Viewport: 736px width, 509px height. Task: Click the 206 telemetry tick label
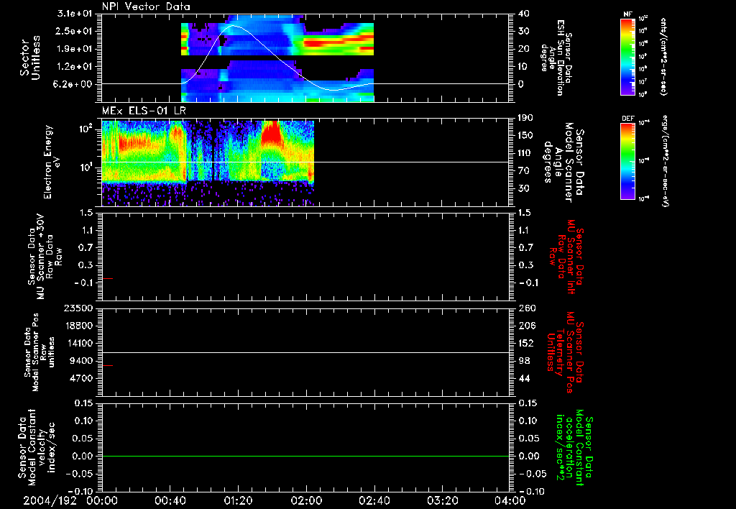click(527, 326)
